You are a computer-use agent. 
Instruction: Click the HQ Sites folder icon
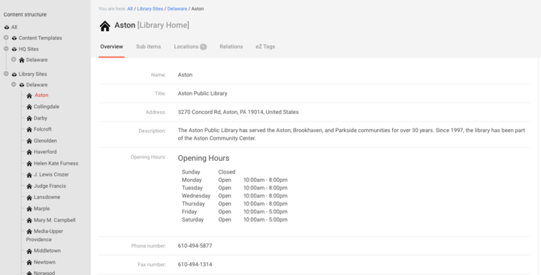(x=14, y=50)
